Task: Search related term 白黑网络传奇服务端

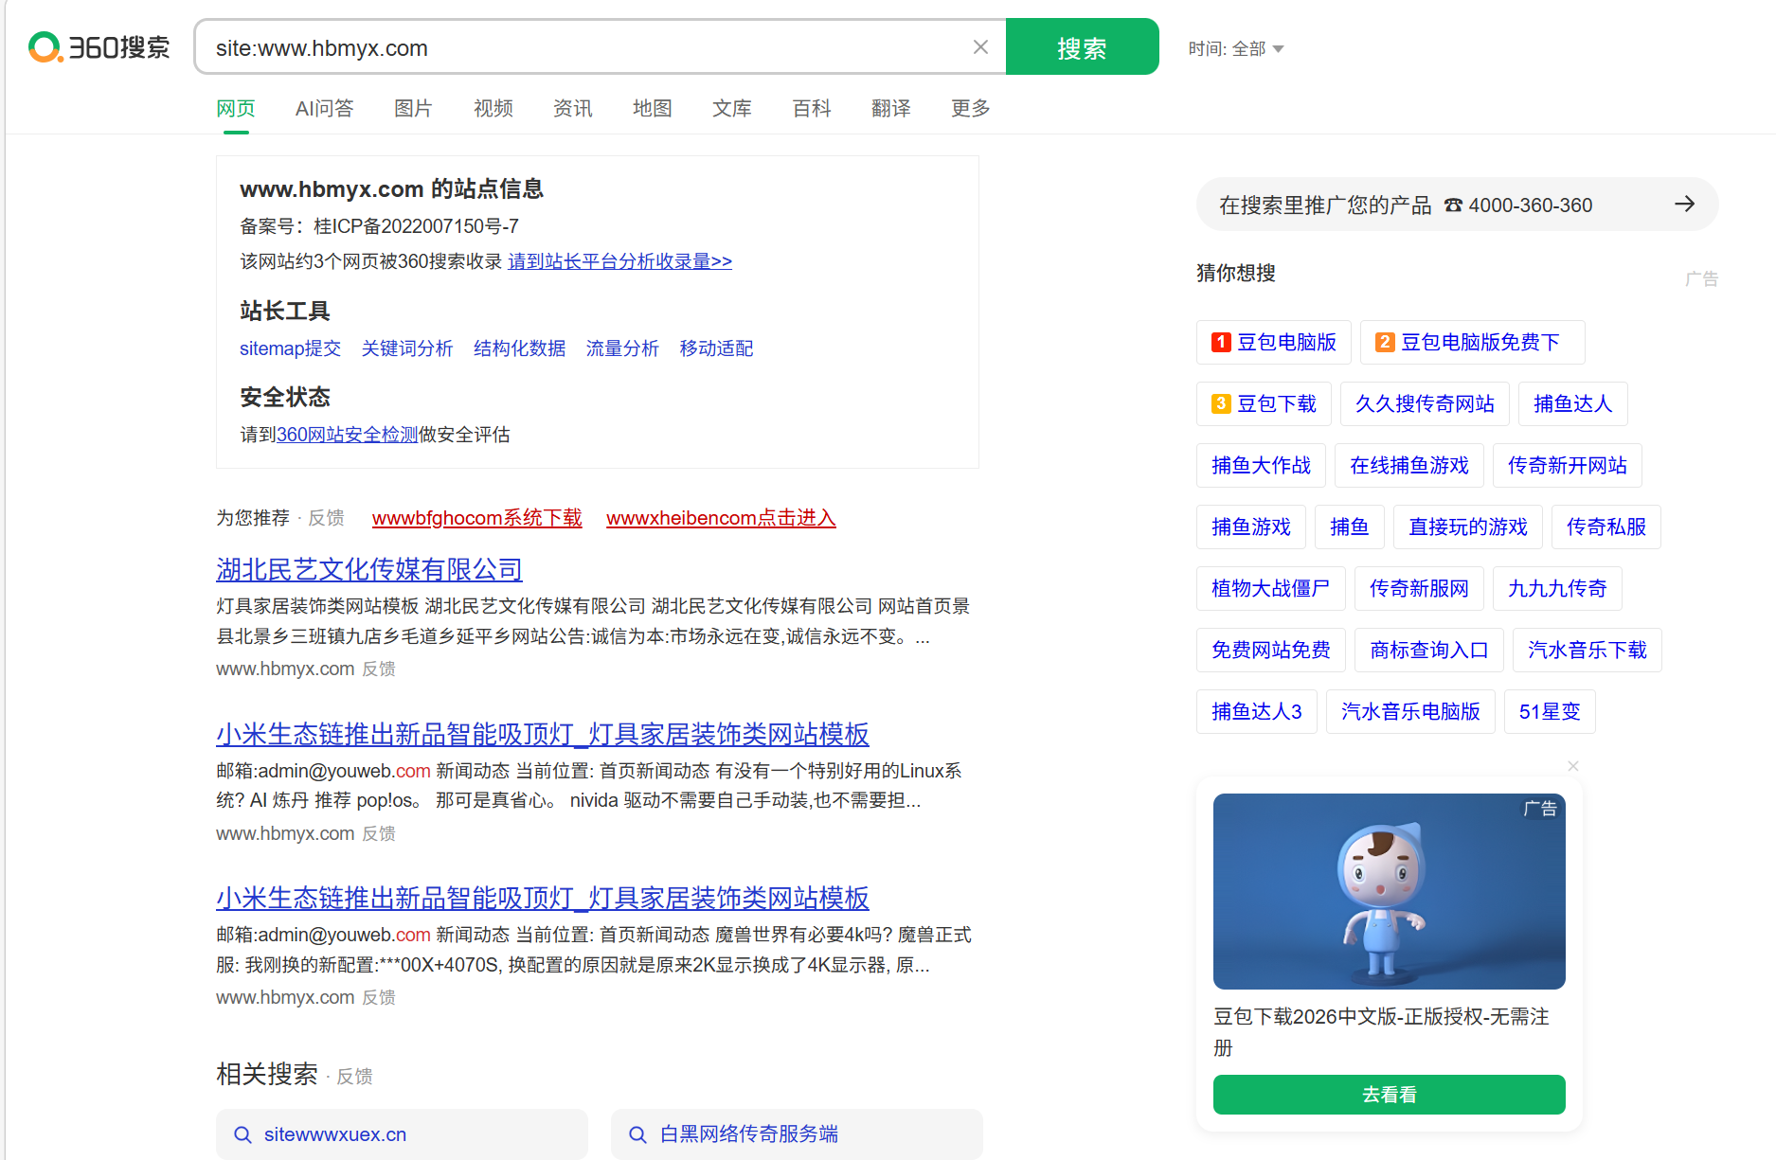Action: [x=797, y=1134]
